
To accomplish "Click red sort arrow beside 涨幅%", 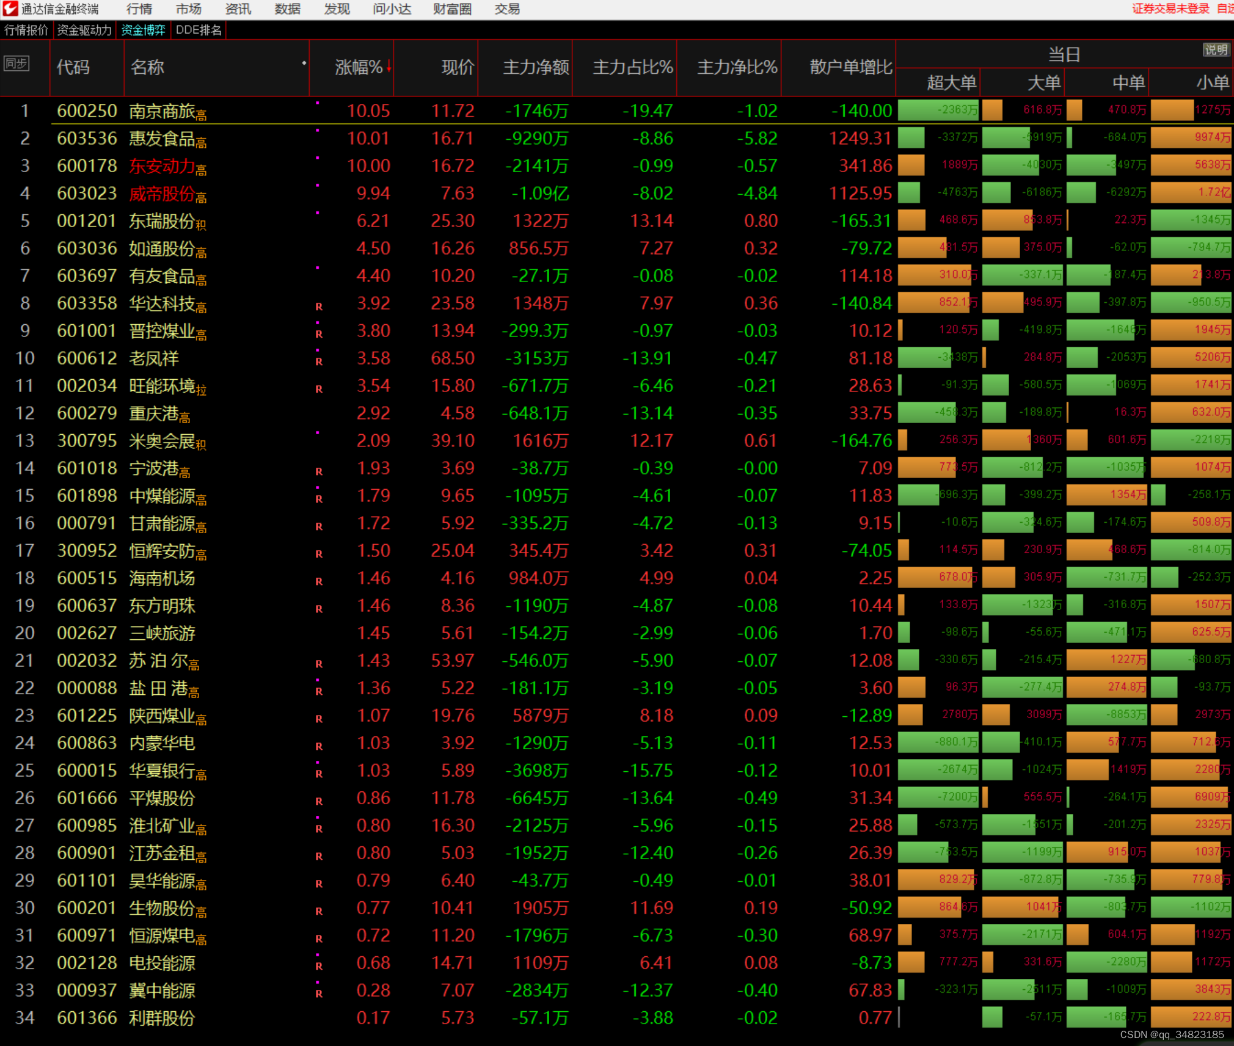I will pos(389,67).
